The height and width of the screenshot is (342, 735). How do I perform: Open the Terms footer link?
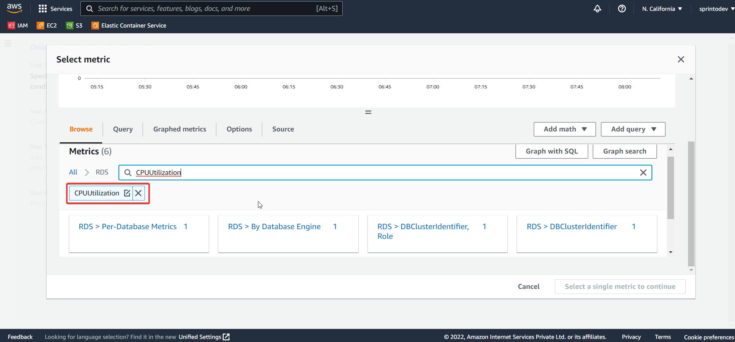[663, 337]
